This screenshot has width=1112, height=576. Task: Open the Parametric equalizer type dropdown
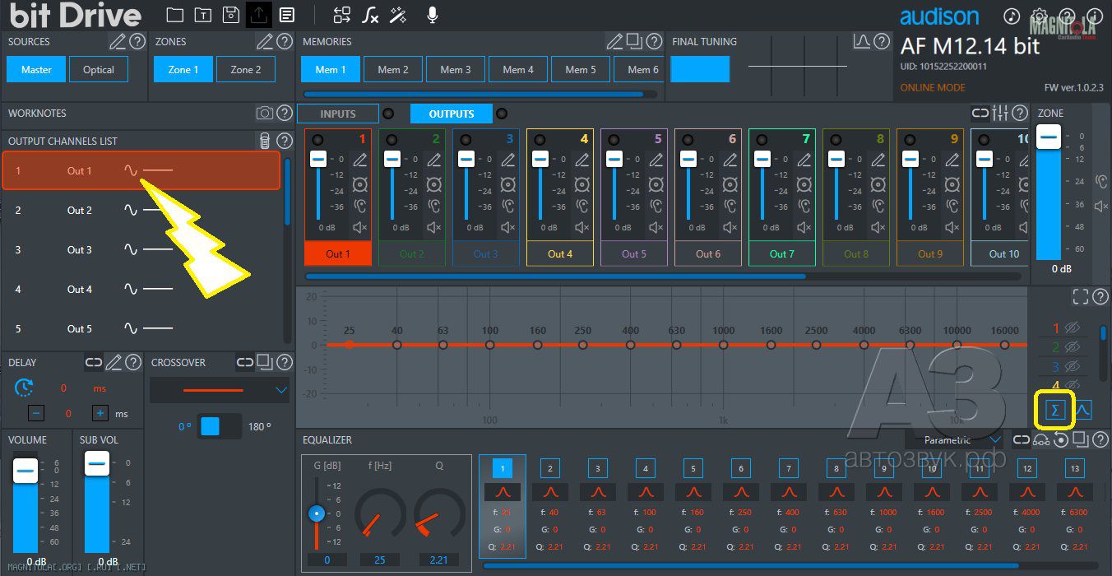point(953,439)
